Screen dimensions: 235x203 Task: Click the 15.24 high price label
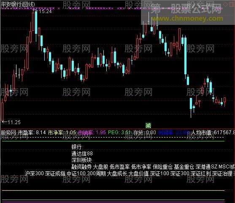click(45, 11)
